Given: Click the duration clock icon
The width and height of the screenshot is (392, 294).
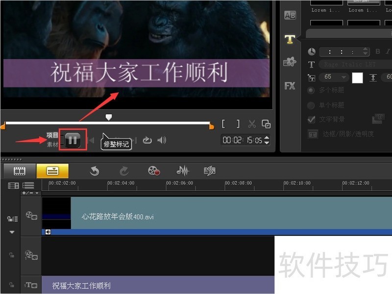Looking at the screenshot, I should tap(312, 52).
